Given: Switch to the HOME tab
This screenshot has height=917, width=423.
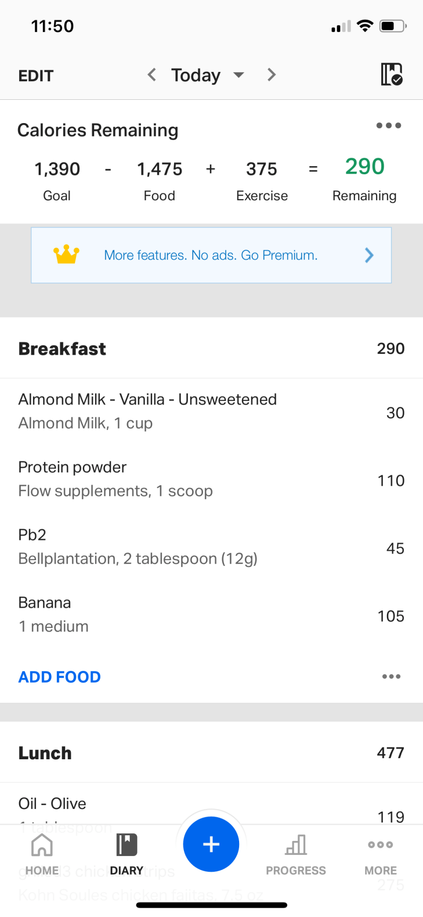Looking at the screenshot, I should pyautogui.click(x=42, y=854).
